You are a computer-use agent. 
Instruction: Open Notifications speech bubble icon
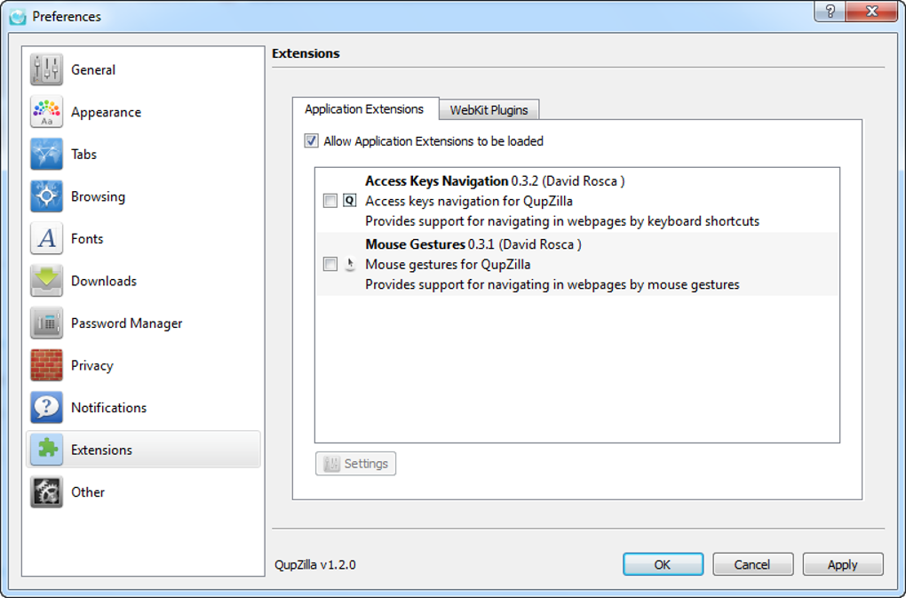46,408
